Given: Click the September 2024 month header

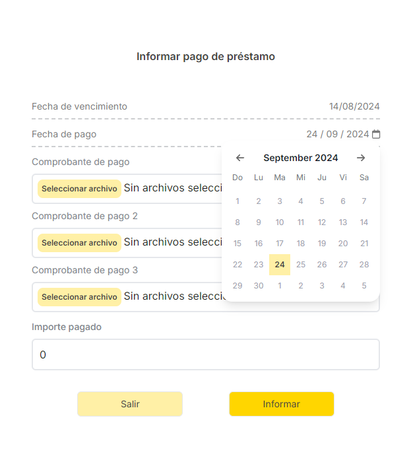Looking at the screenshot, I should tap(301, 158).
